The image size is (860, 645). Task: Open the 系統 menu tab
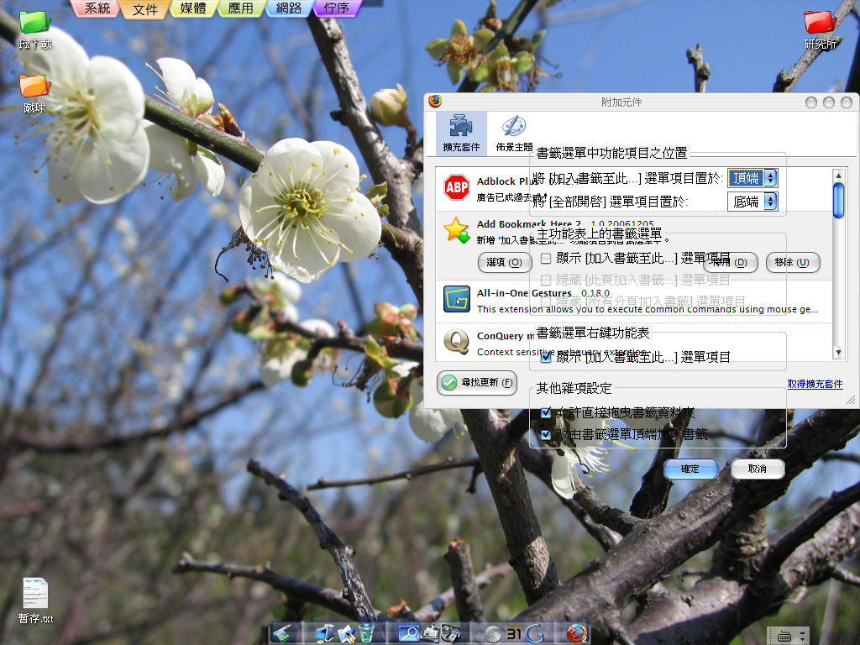coord(97,9)
